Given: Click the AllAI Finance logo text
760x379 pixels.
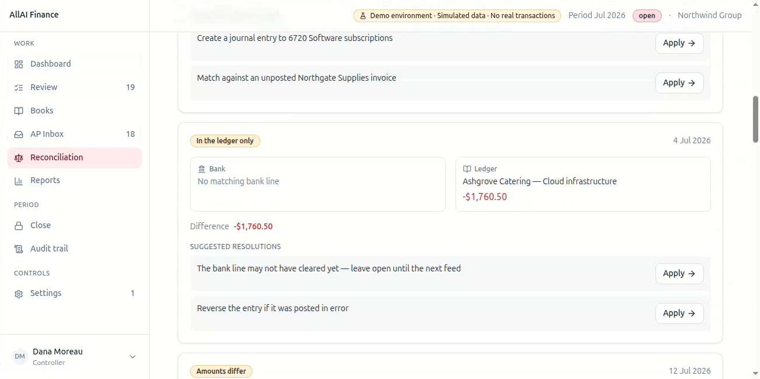Looking at the screenshot, I should (34, 15).
